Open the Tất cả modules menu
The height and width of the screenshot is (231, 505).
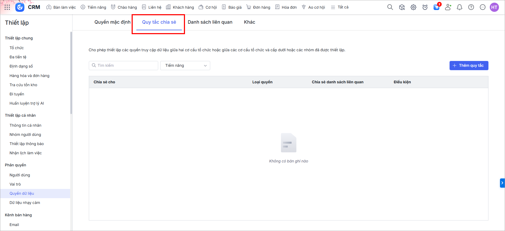click(x=340, y=7)
